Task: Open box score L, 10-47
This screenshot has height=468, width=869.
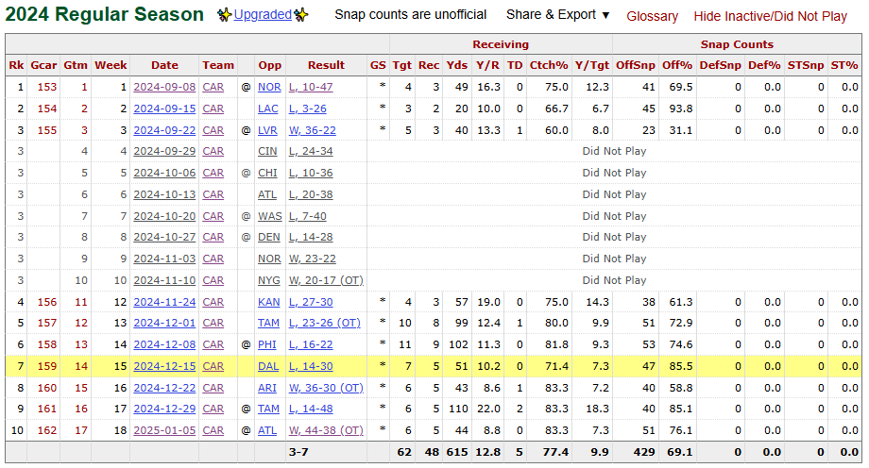Action: (311, 87)
